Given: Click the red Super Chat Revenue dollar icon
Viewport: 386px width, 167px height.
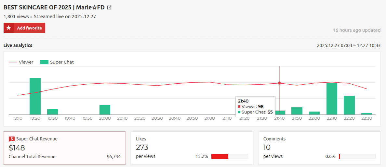Looking at the screenshot, I should [12, 139].
